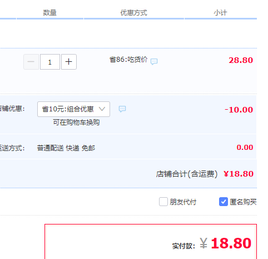Open the comment icon beside 吃货价

(154, 61)
